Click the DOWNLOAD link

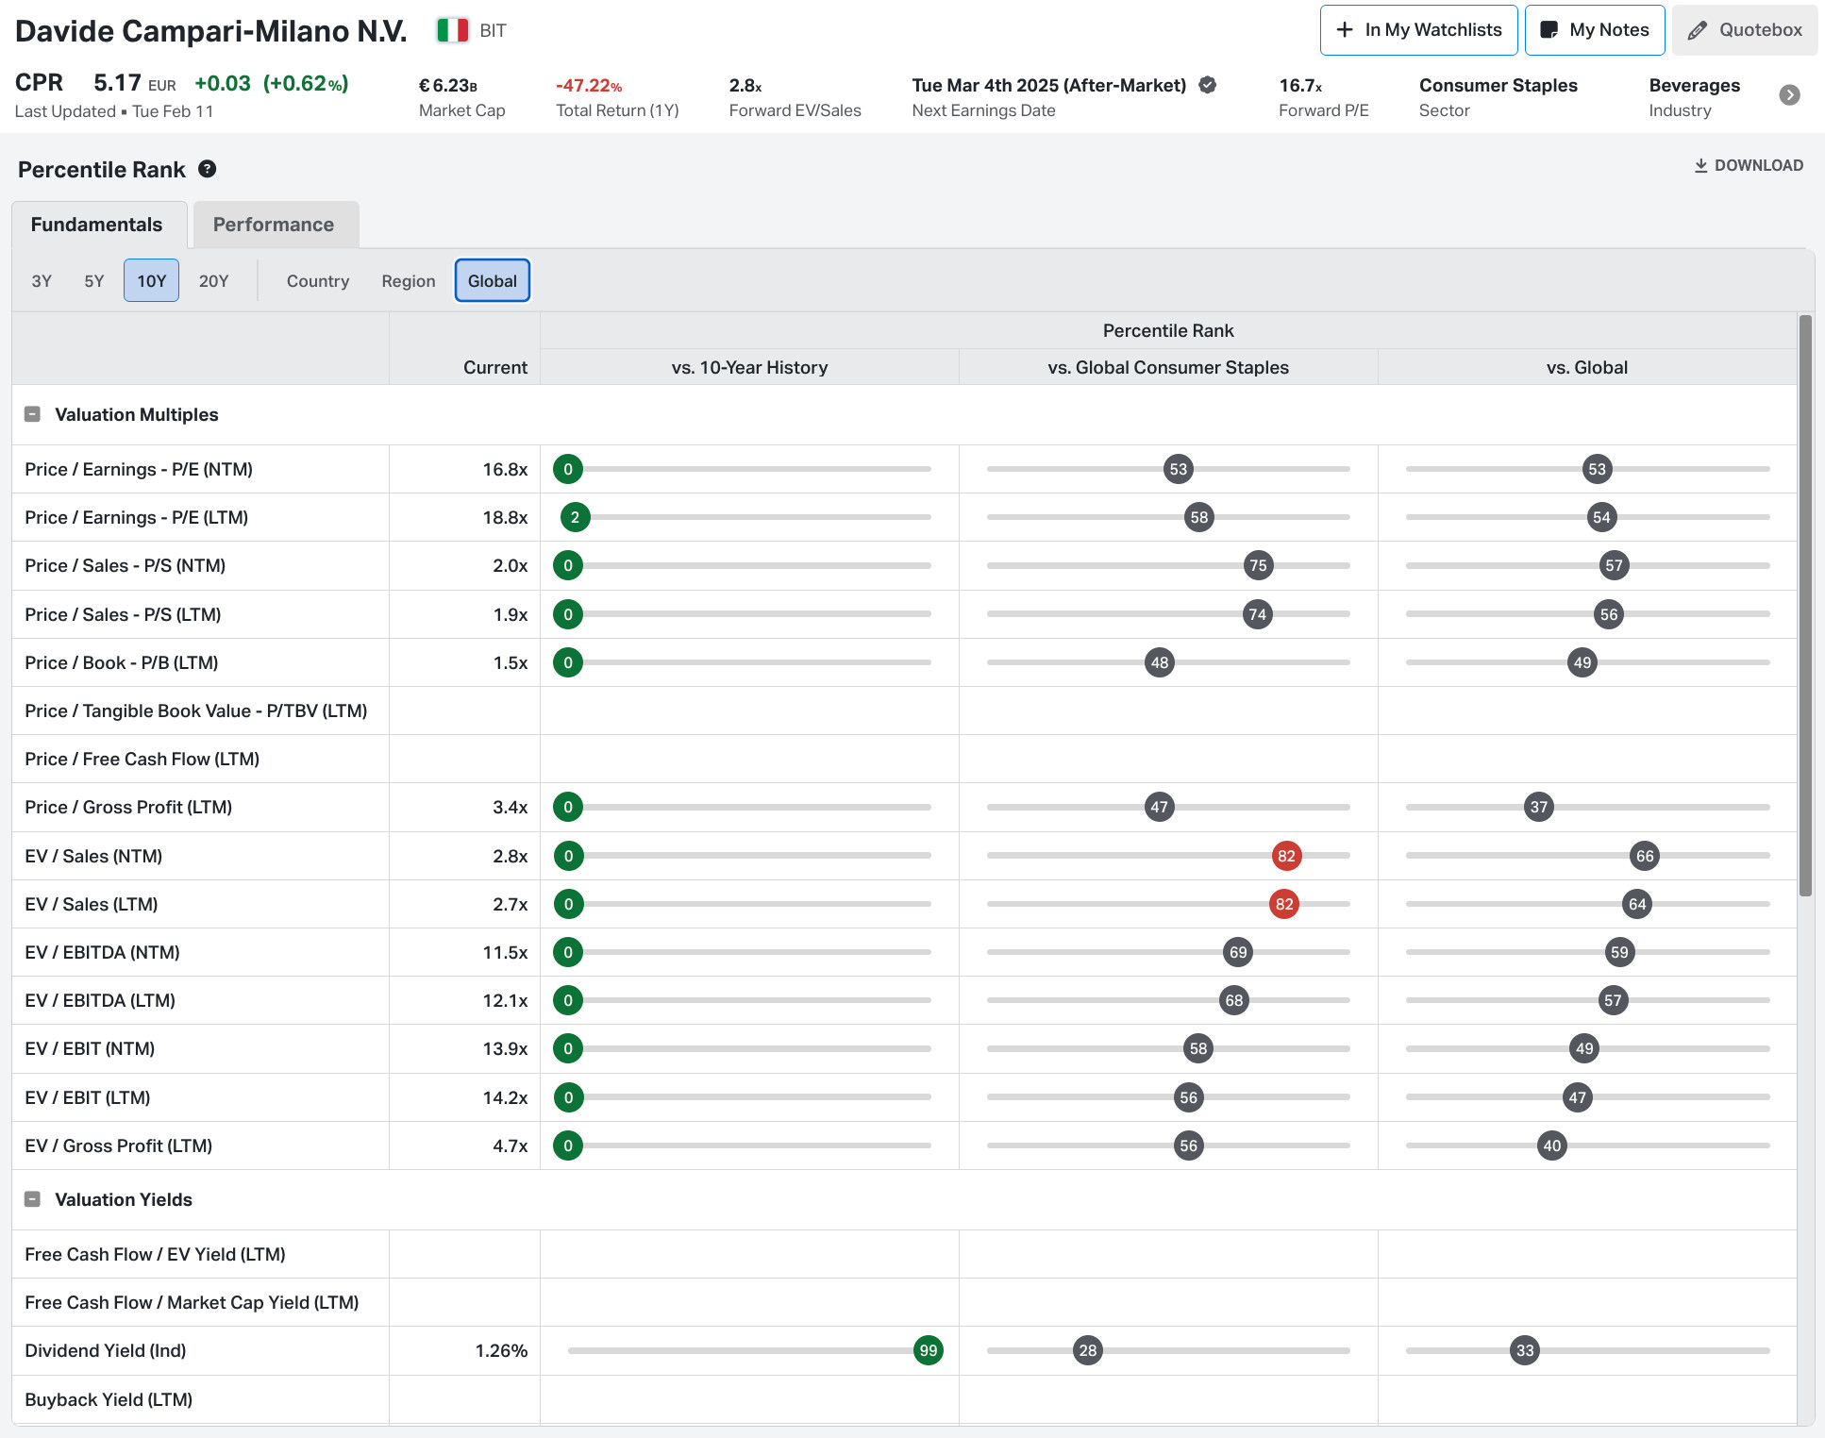pos(1749,165)
